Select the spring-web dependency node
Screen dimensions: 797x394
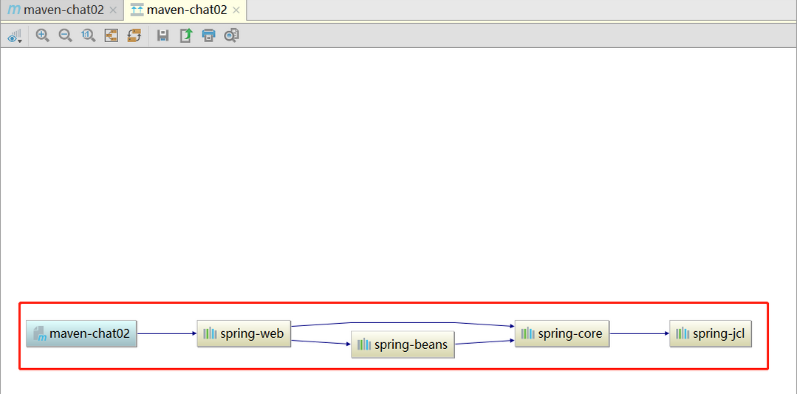point(244,334)
